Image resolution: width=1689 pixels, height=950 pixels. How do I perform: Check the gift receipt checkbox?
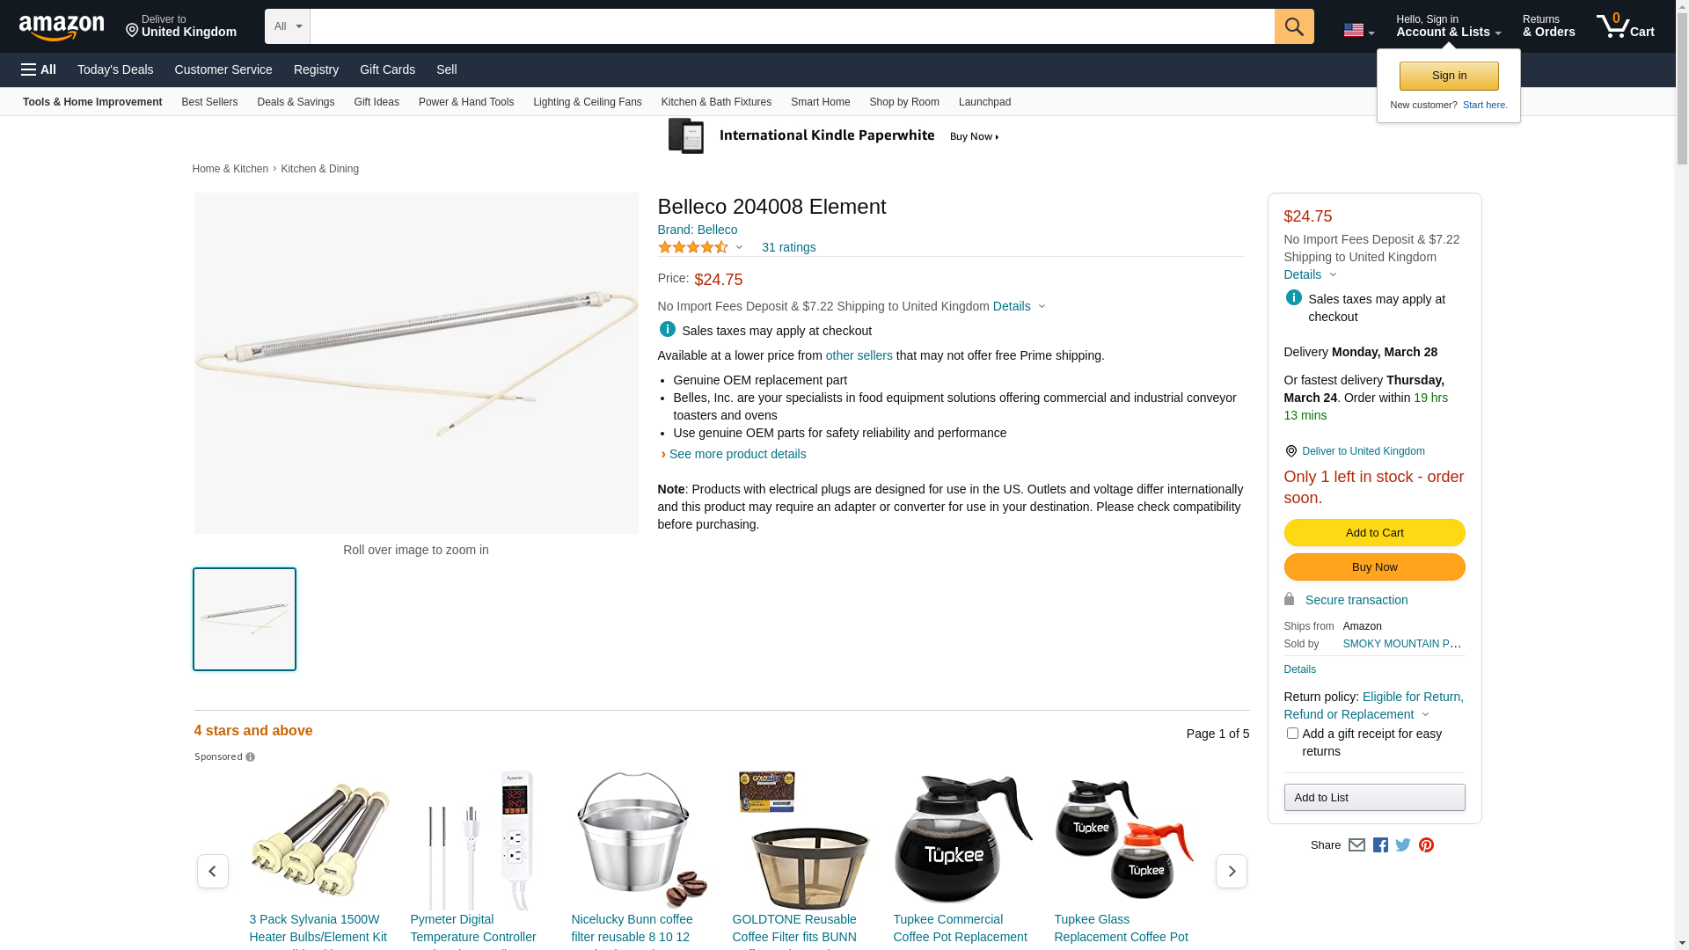pyautogui.click(x=1291, y=733)
